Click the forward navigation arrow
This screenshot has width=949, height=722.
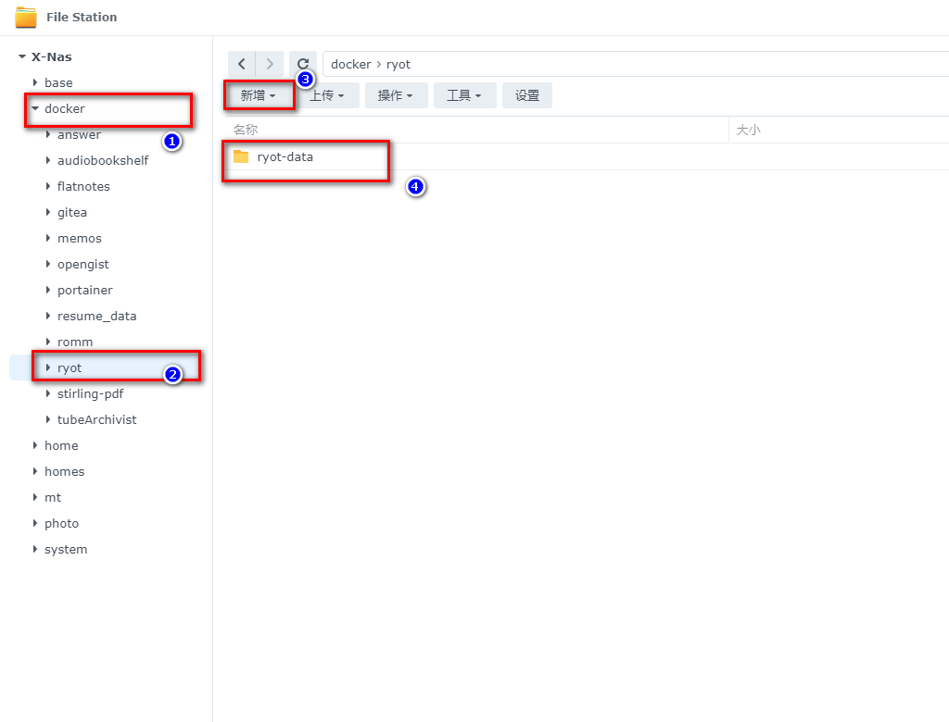click(x=270, y=64)
